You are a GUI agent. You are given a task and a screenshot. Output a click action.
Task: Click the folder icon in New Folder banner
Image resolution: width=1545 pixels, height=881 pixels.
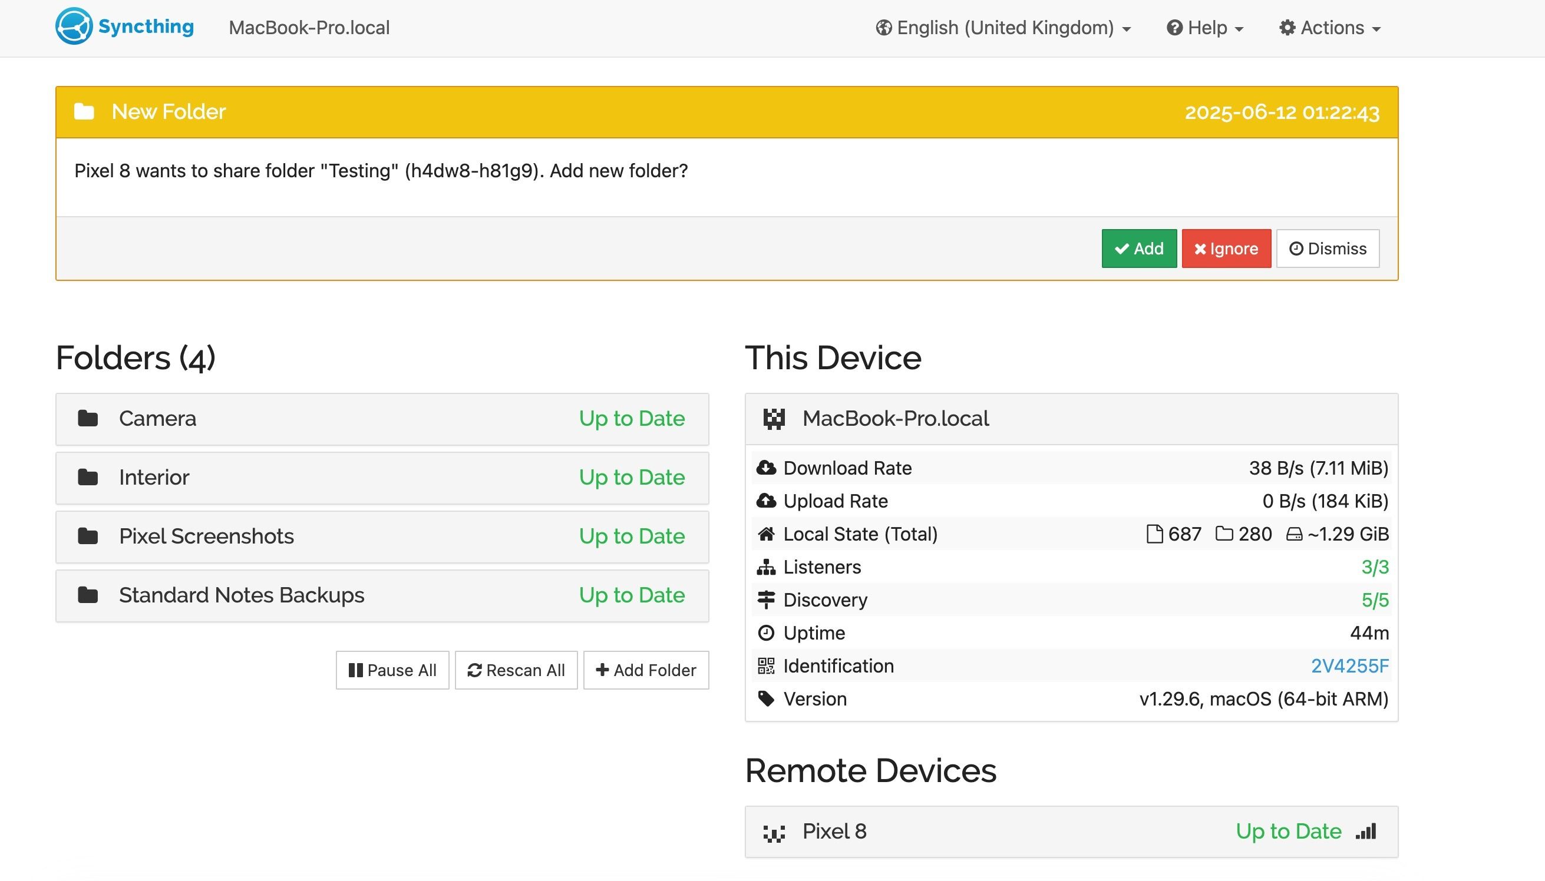[x=84, y=111]
